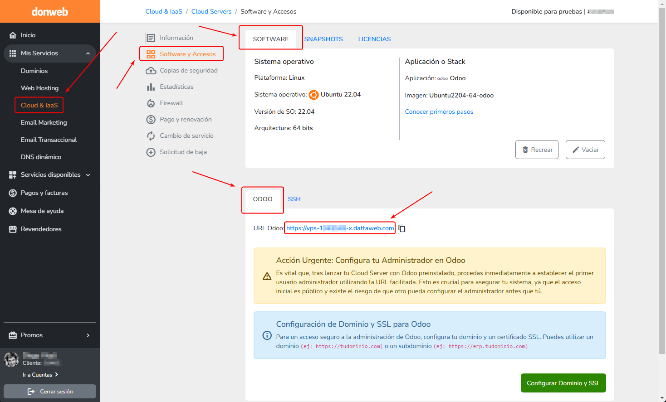666x402 pixels.
Task: Click the Estadísticas bar chart icon
Action: click(x=151, y=87)
